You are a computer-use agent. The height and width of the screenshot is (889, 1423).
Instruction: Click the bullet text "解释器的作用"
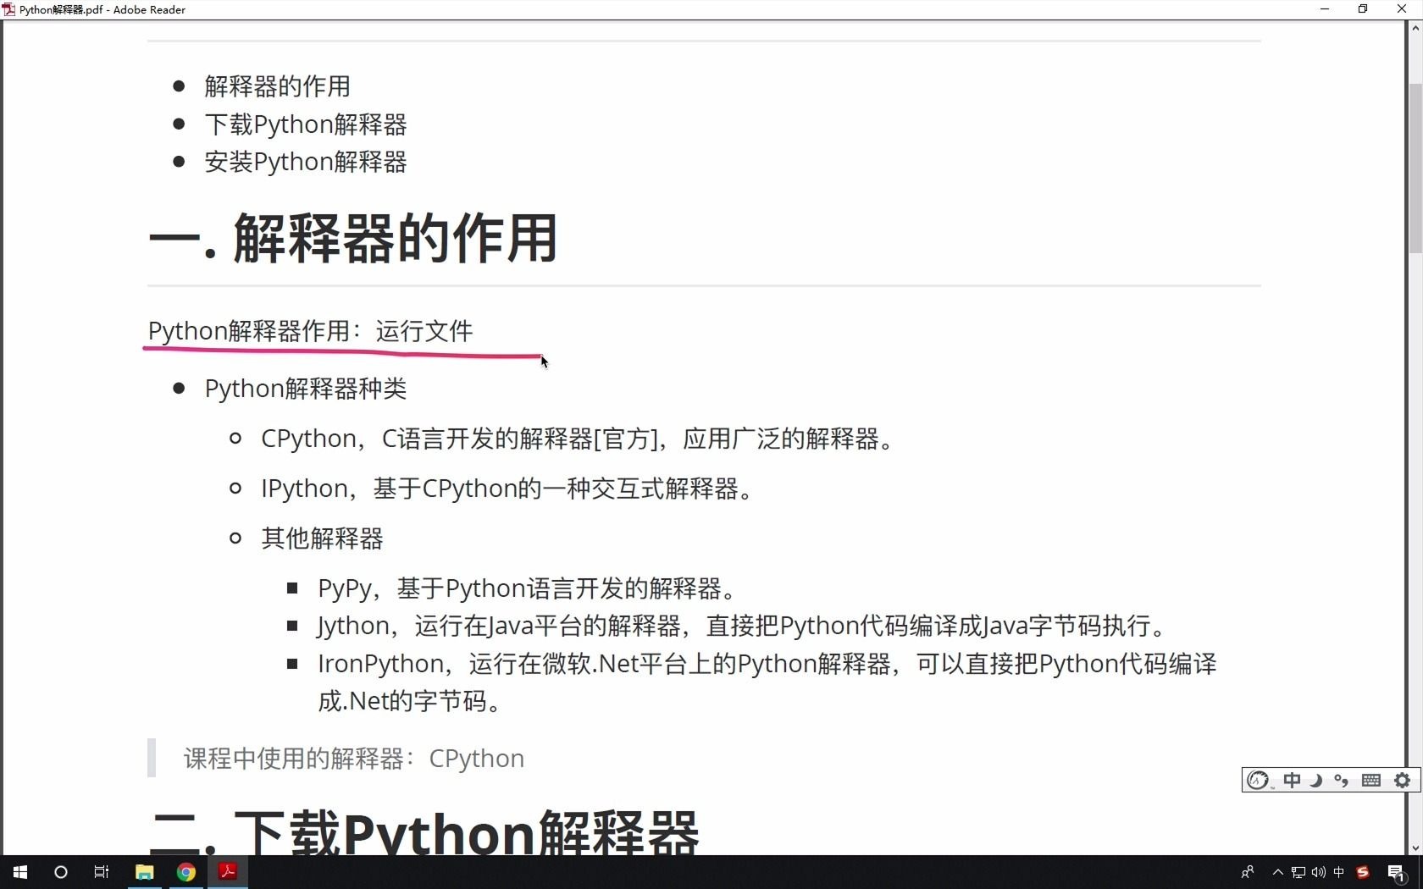278,86
